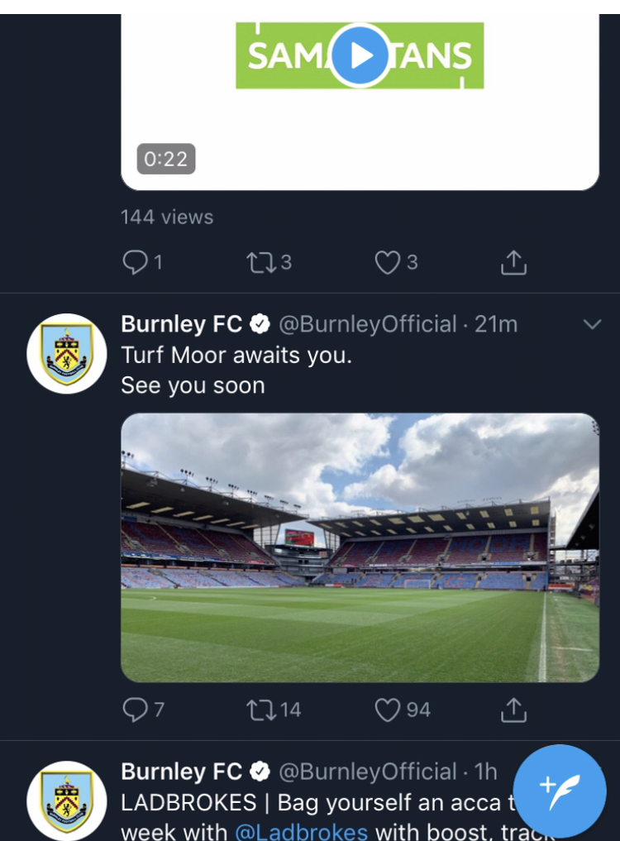Reply to the Turf Moor tweet
The width and height of the screenshot is (620, 841).
[135, 710]
